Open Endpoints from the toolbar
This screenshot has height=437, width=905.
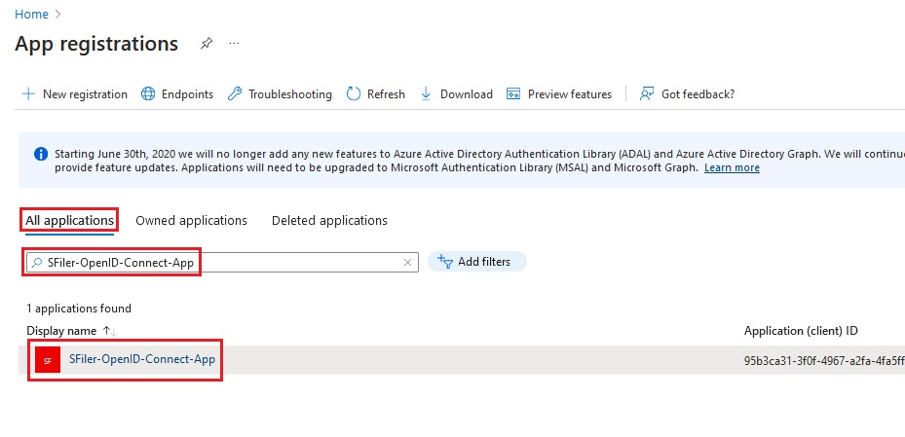[177, 94]
